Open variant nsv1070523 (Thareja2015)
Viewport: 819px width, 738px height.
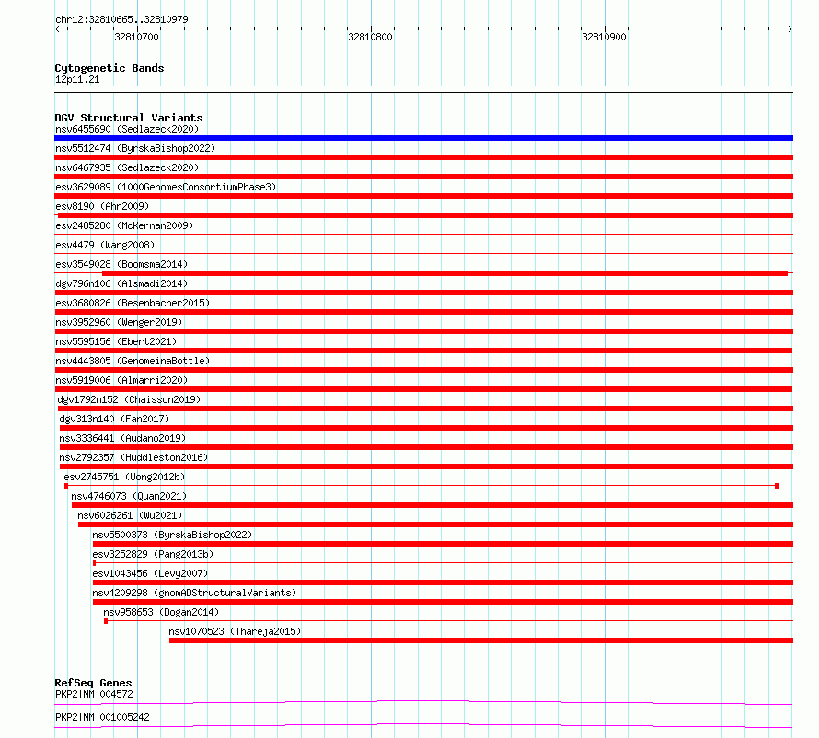235,631
